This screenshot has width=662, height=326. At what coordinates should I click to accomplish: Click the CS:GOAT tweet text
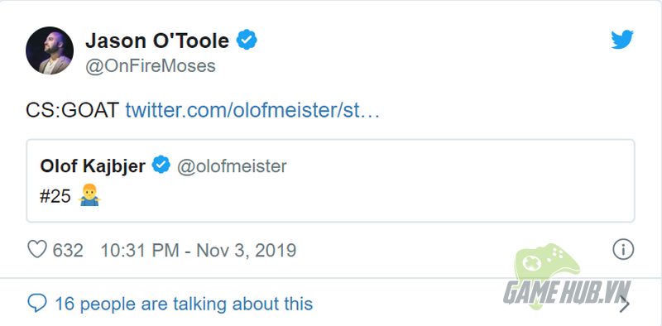coord(73,111)
